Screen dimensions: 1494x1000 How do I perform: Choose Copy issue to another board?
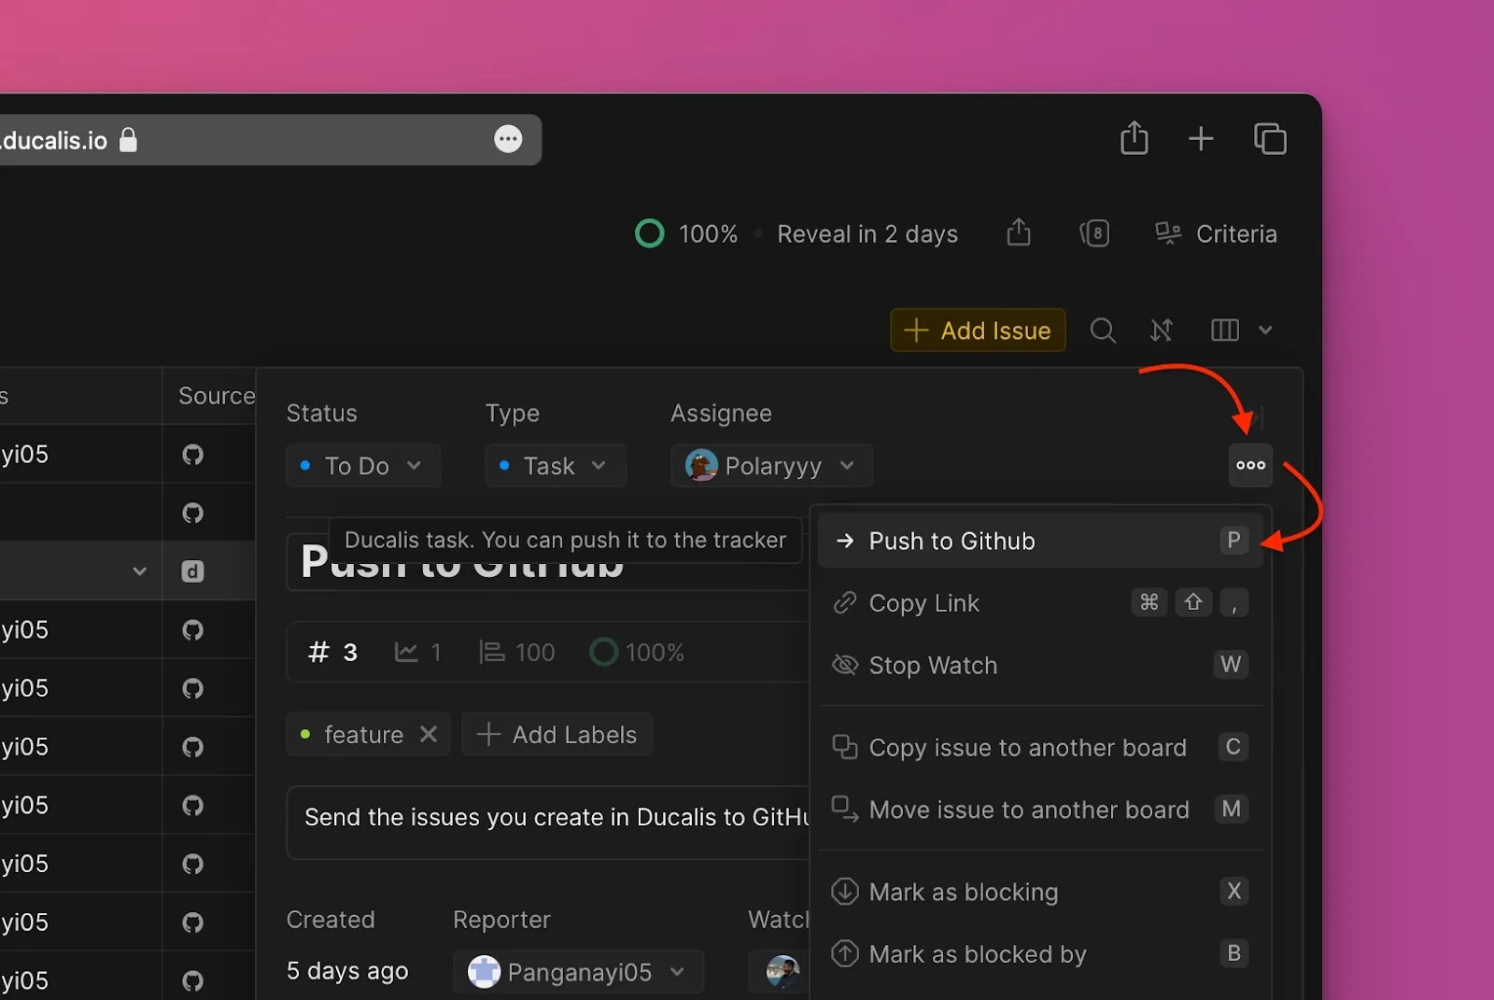[x=1027, y=747]
